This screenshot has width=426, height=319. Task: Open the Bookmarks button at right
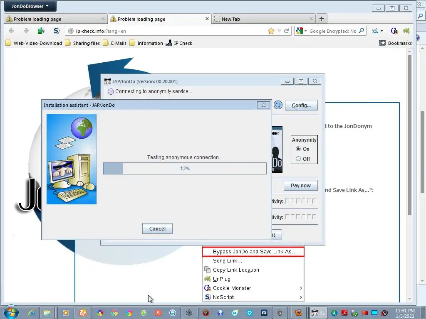tap(395, 43)
